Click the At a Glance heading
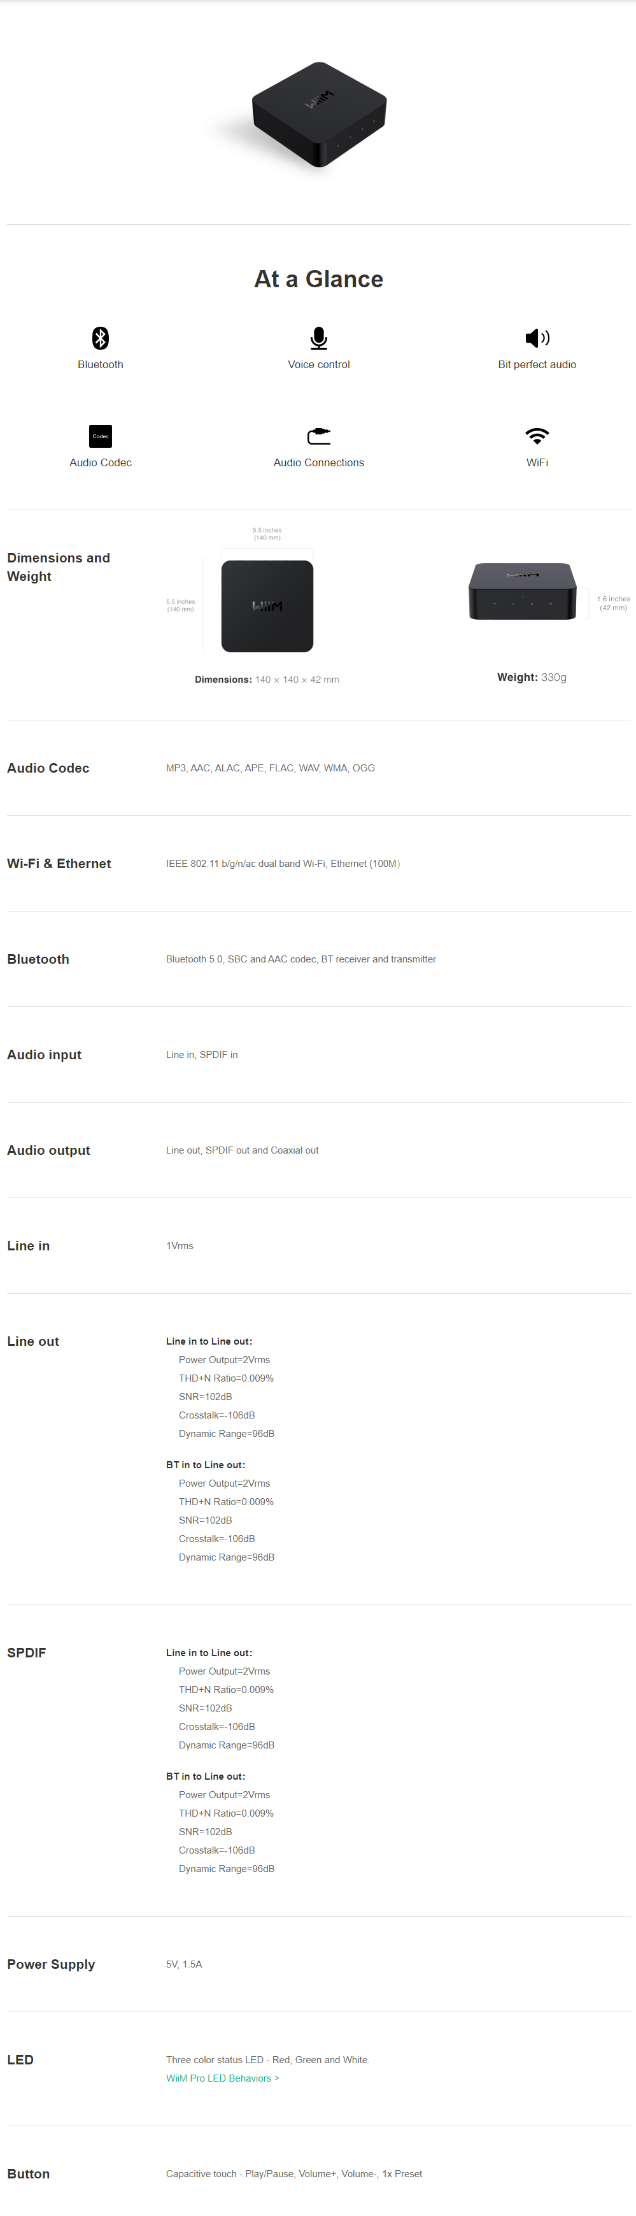 tap(319, 279)
